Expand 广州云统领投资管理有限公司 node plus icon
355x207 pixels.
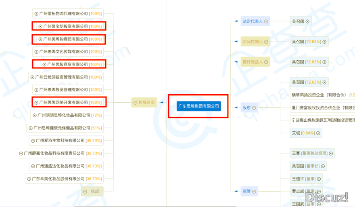(32, 77)
